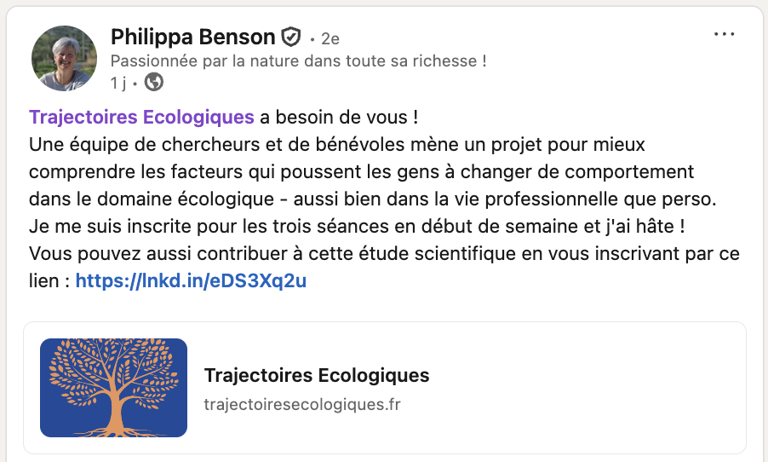Open the post's three-dot options menu
Image resolution: width=768 pixels, height=462 pixels.
(724, 35)
